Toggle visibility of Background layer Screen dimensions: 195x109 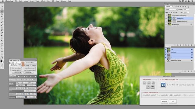click(166, 24)
